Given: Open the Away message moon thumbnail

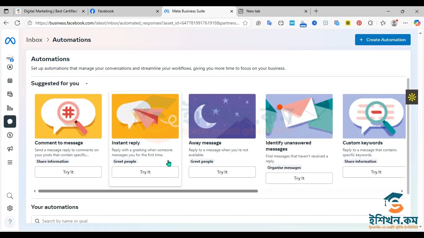Looking at the screenshot, I should (x=222, y=116).
